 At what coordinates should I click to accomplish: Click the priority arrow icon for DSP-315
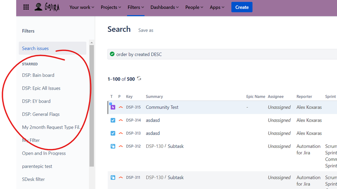pyautogui.click(x=121, y=107)
